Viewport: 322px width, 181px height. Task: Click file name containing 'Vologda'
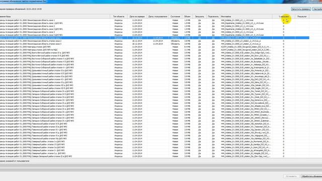click(x=246, y=153)
